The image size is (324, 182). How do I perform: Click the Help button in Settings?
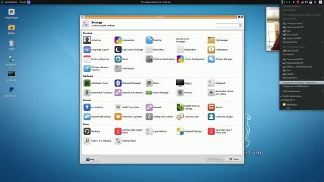[91, 159]
